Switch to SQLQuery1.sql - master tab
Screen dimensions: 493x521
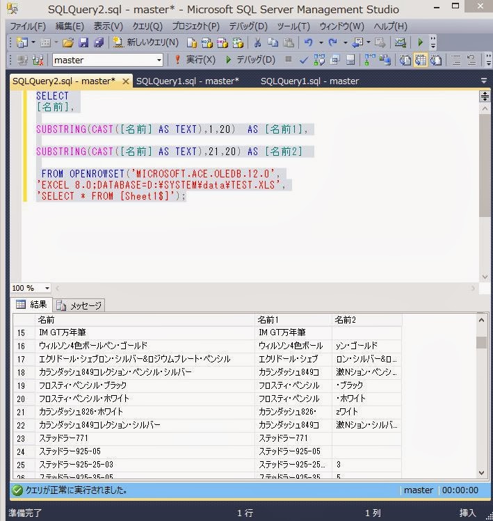click(309, 81)
